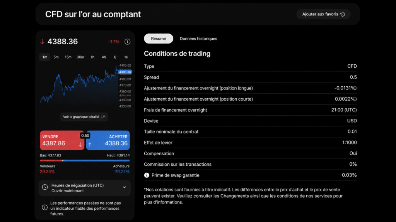Click the gold price line chart
396x222 pixels.
point(79,86)
